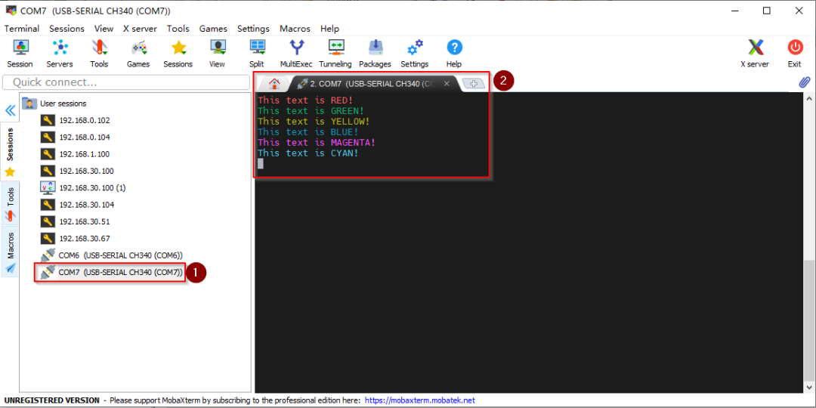
Task: Select SSH session 192.168.30.100
Action: (x=77, y=171)
